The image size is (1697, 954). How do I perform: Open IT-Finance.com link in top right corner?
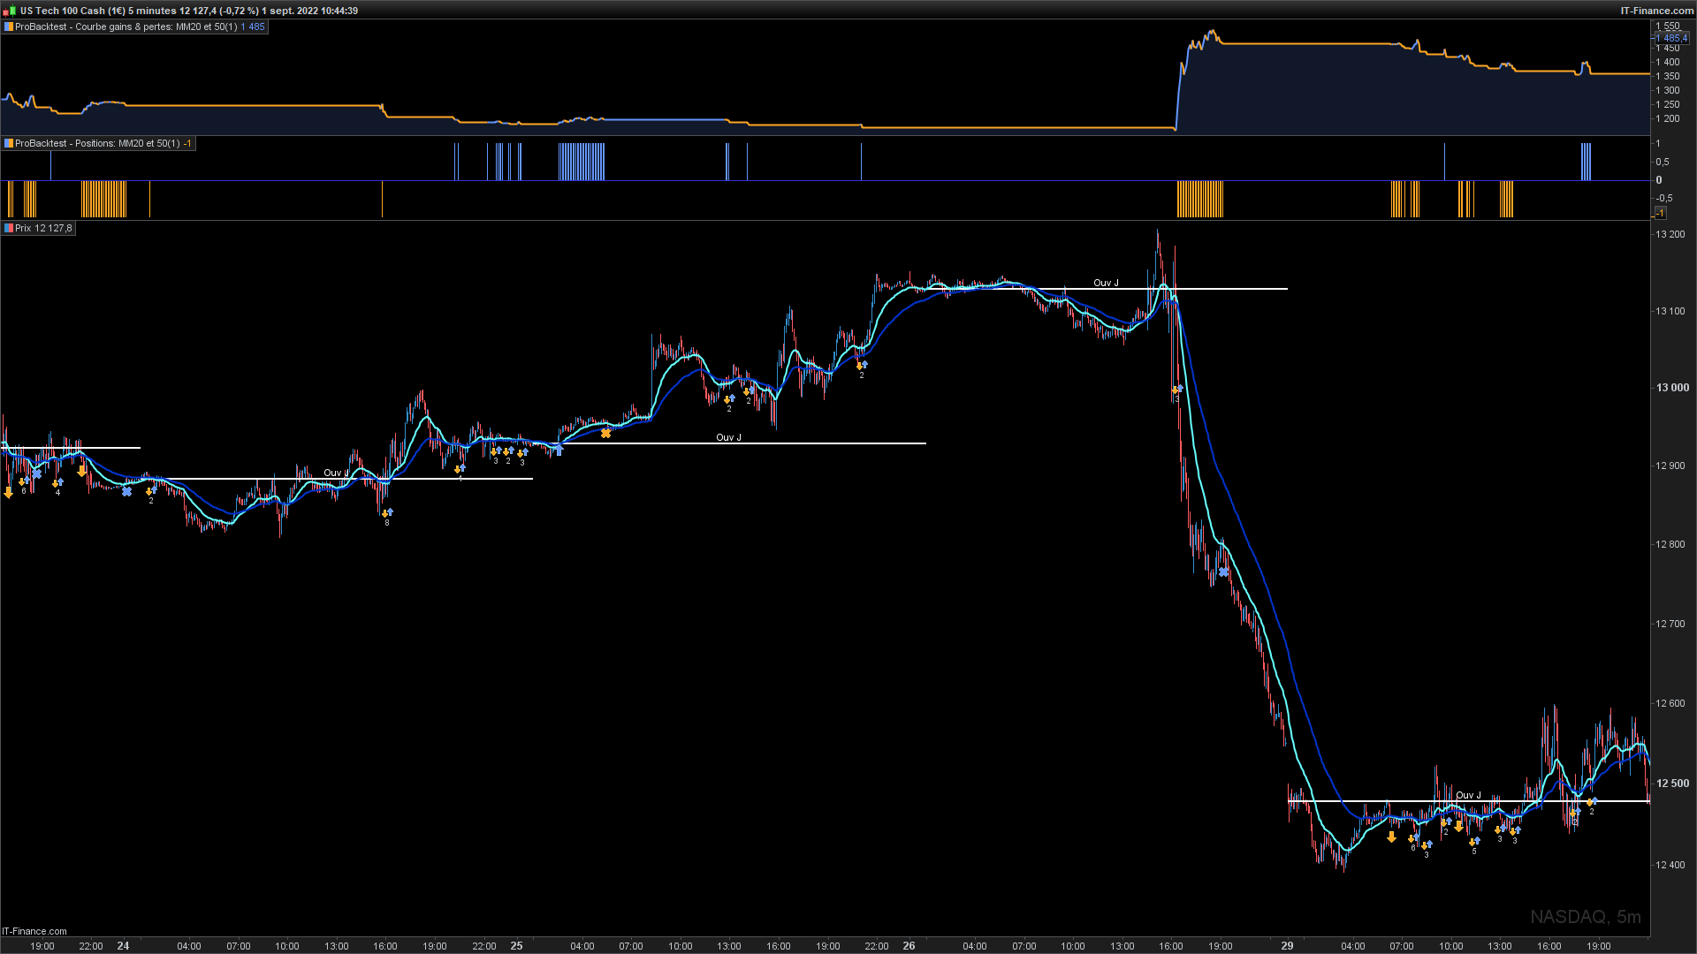[1656, 11]
